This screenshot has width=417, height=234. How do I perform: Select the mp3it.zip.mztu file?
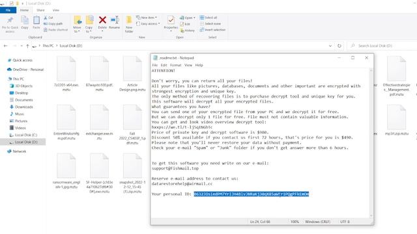pyautogui.click(x=397, y=120)
